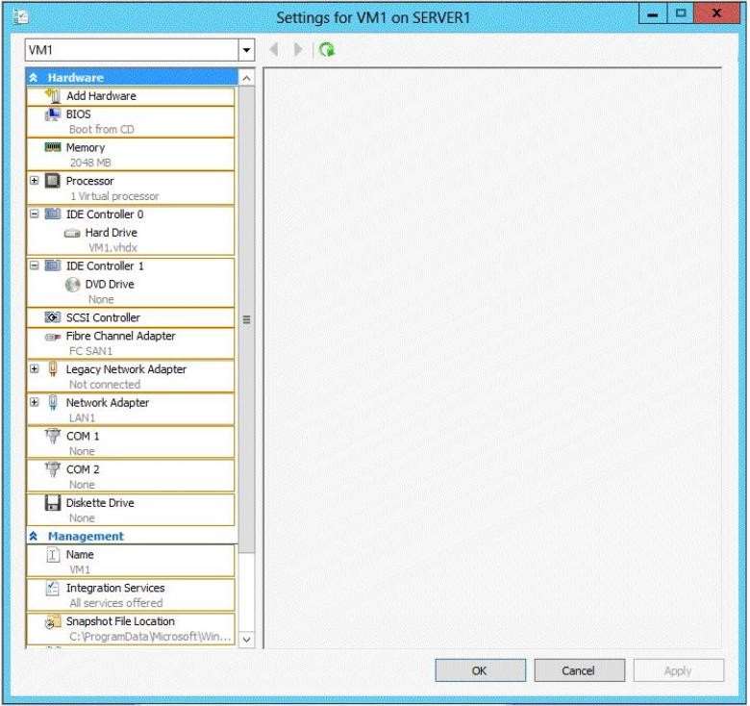This screenshot has height=706, width=750.
Task: Click the Integration Services icon
Action: click(53, 588)
